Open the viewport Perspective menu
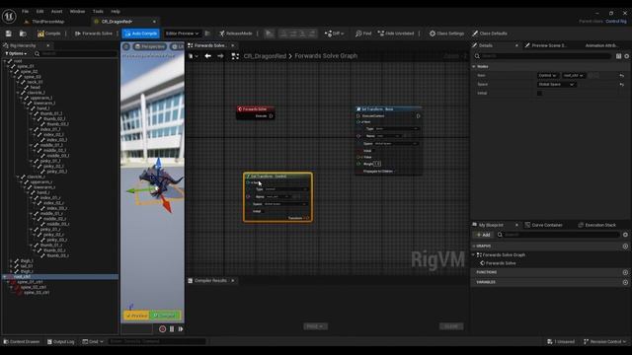 pos(150,46)
